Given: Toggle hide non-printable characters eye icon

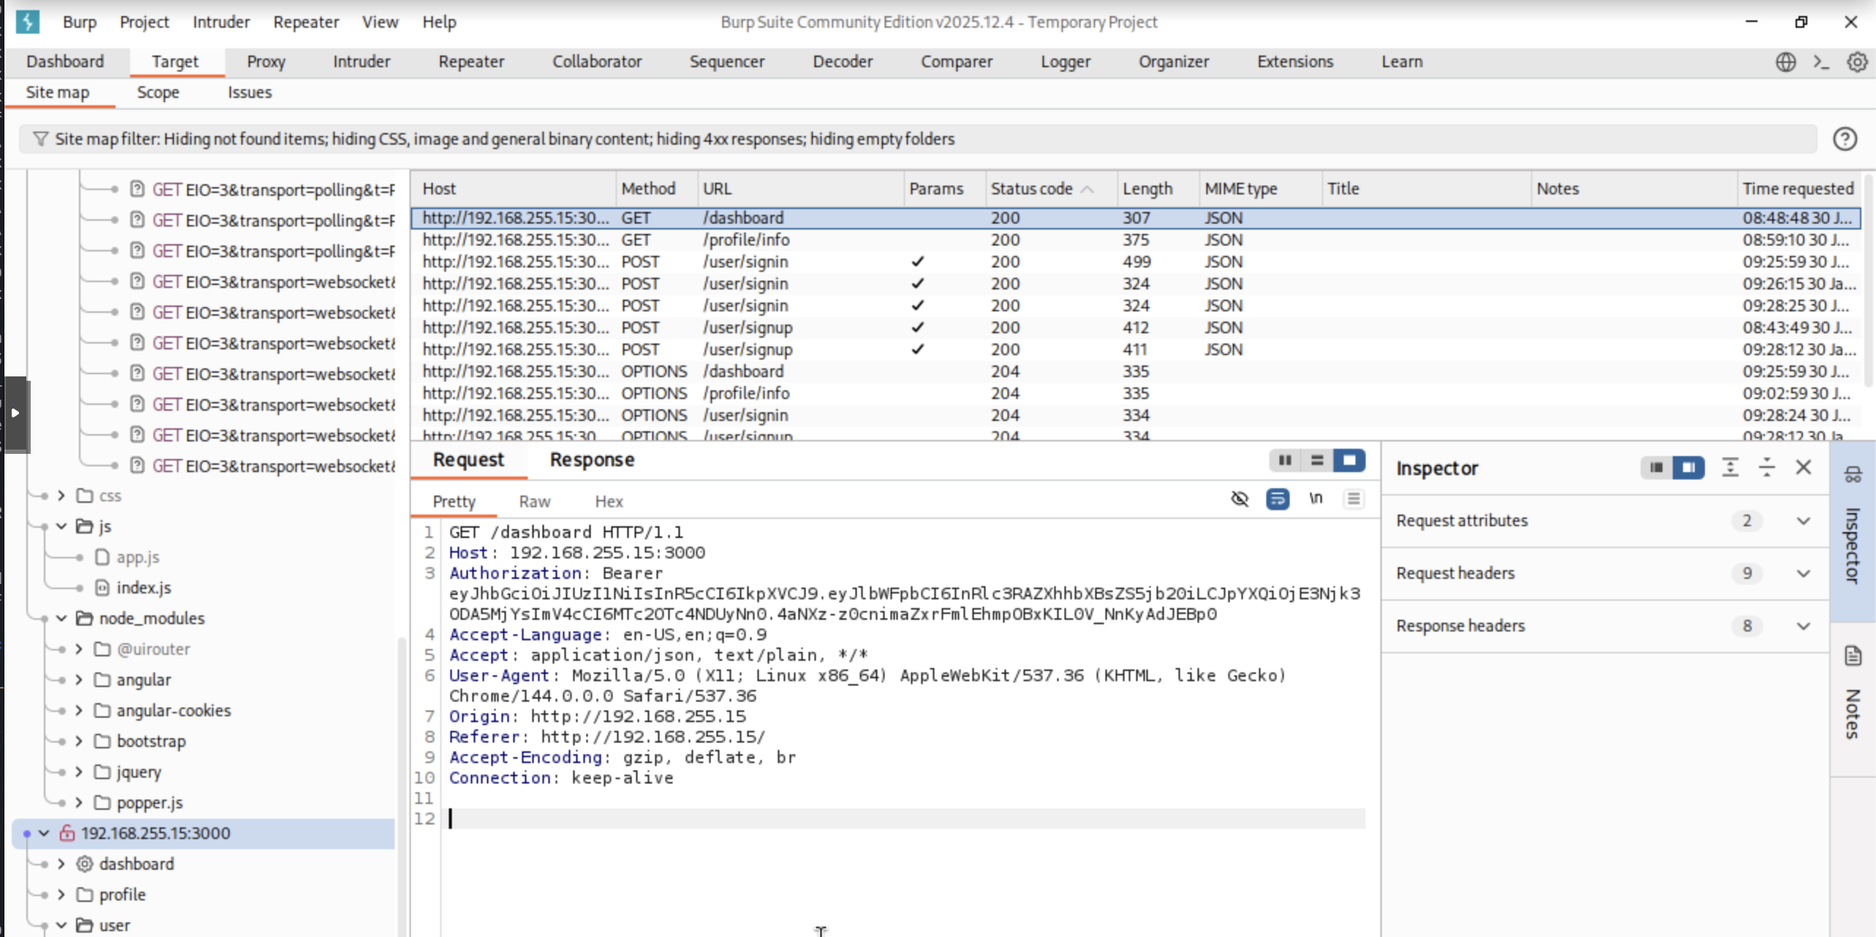Looking at the screenshot, I should click(x=1239, y=499).
